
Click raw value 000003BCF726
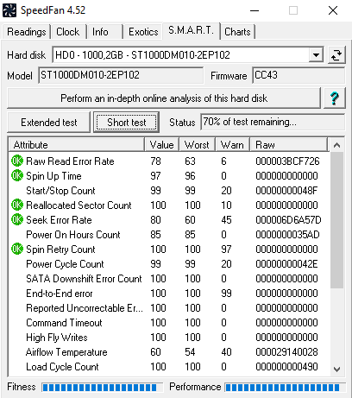(287, 161)
